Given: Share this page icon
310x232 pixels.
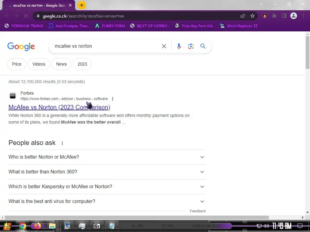Looking at the screenshot, I should tap(243, 16).
